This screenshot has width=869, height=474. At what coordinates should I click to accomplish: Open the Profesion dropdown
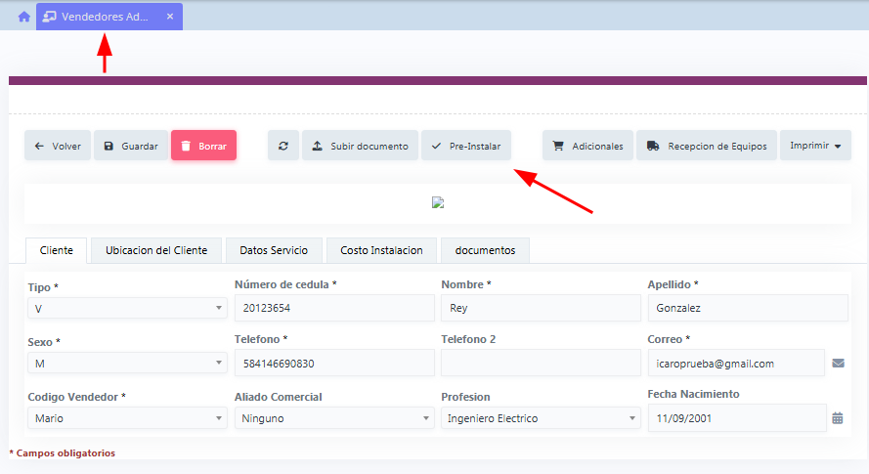point(541,418)
